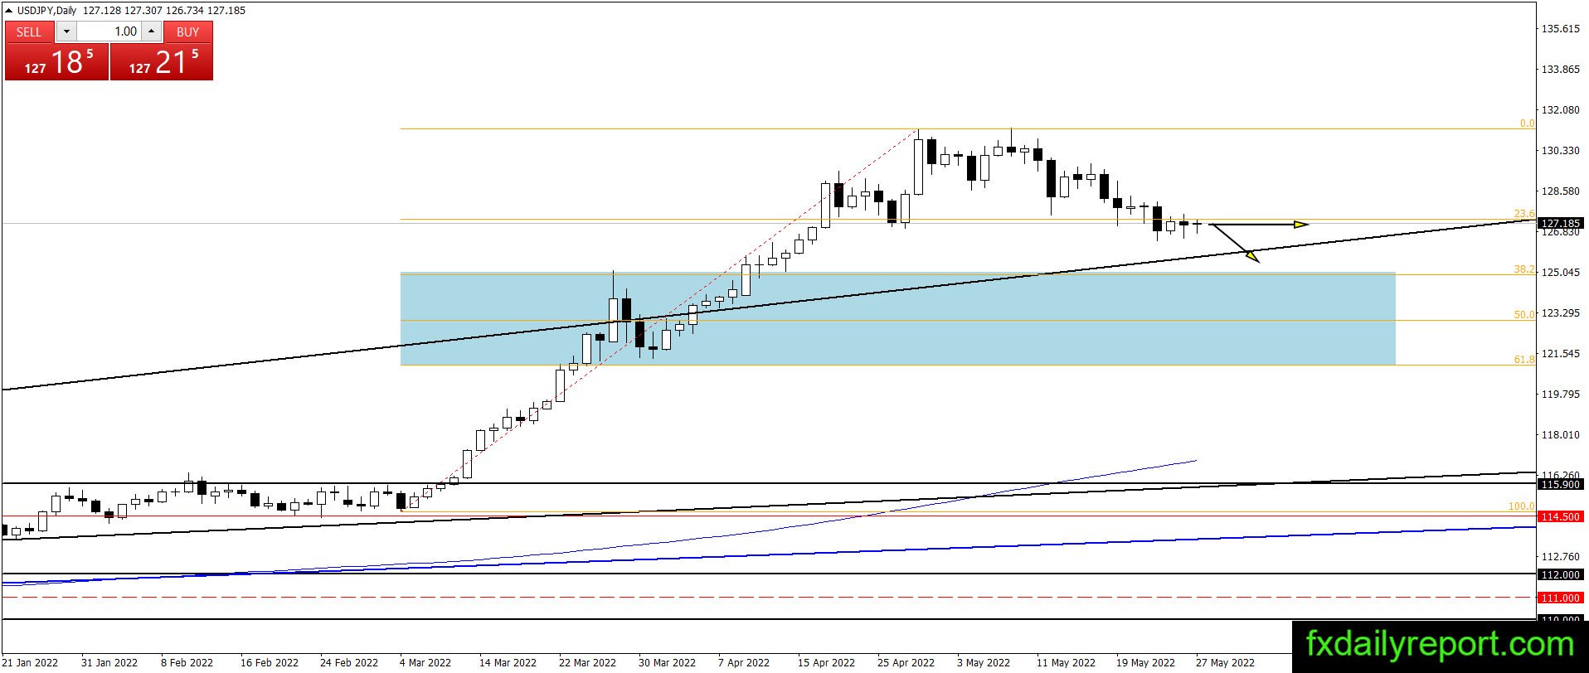Screen dimensions: 1589x673
Task: Decrease trade volume with down arrow
Action: coord(67,31)
